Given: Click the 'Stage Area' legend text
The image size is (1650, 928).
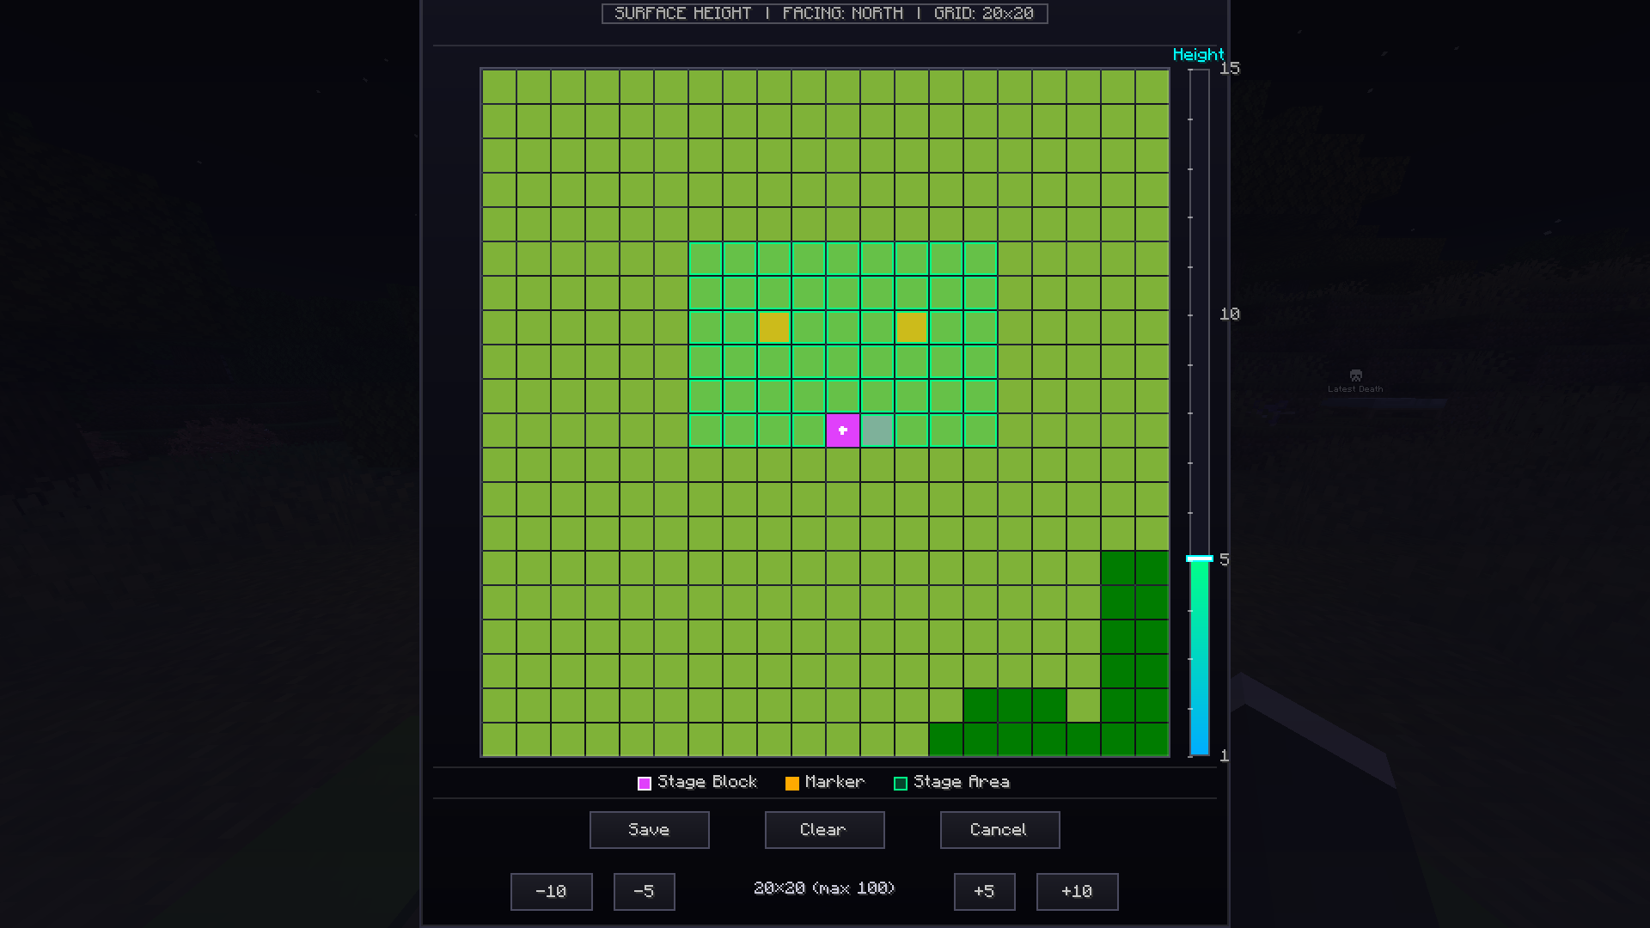Looking at the screenshot, I should coord(962,782).
